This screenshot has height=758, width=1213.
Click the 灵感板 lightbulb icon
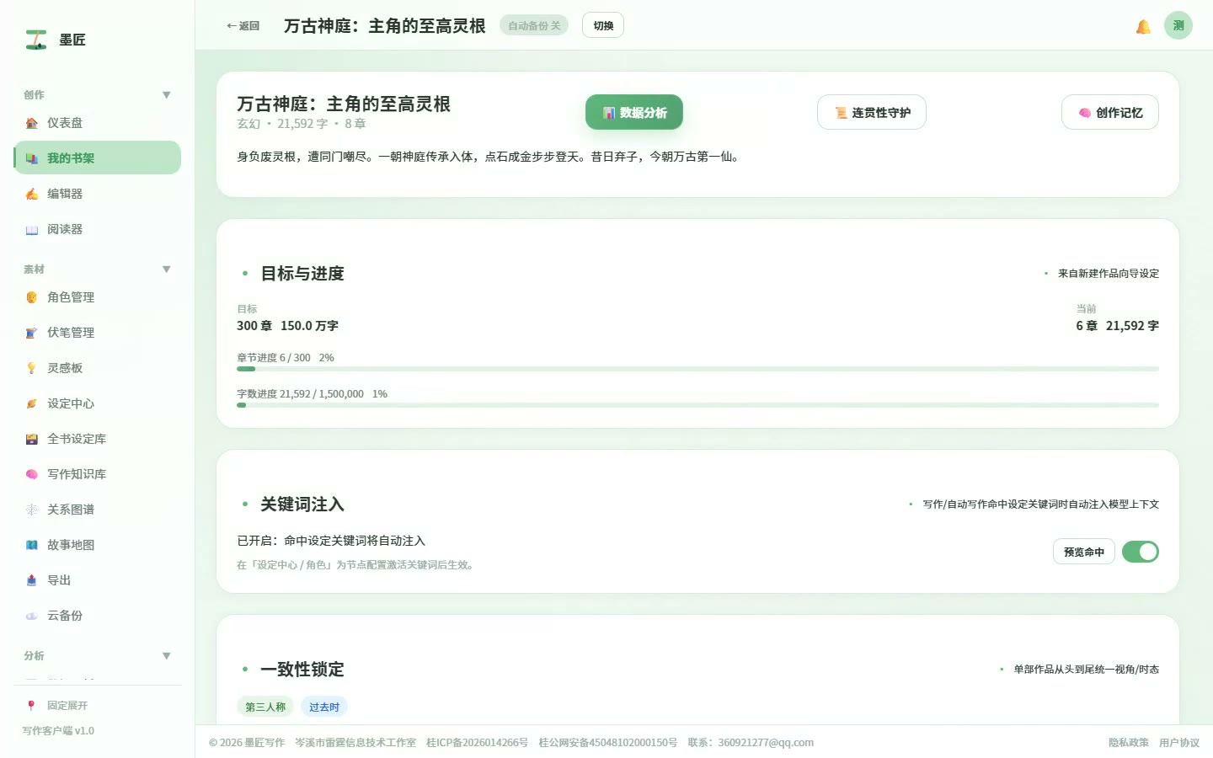(x=31, y=368)
